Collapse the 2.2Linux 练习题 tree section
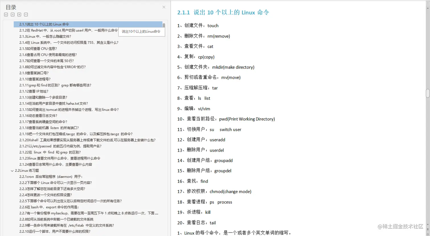The height and width of the screenshot is (236, 430). point(12,171)
